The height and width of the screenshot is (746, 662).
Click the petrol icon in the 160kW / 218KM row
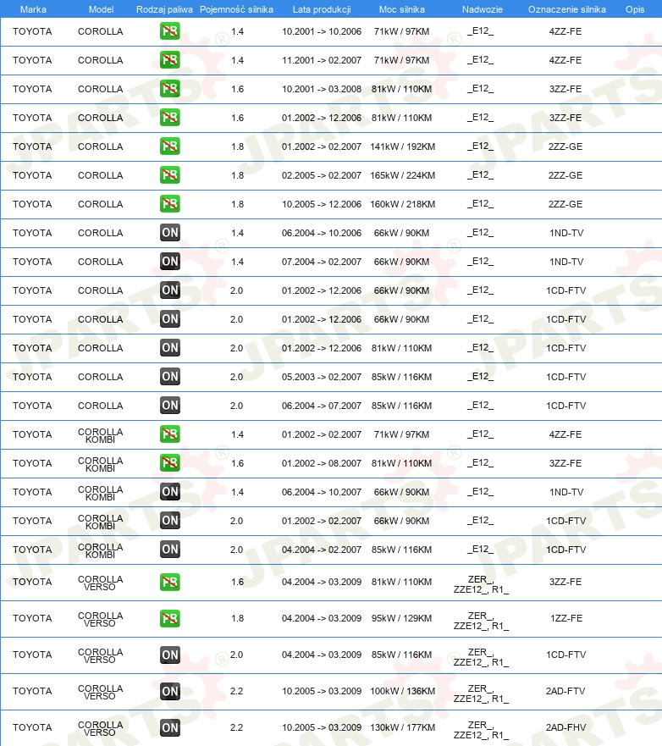coord(170,204)
